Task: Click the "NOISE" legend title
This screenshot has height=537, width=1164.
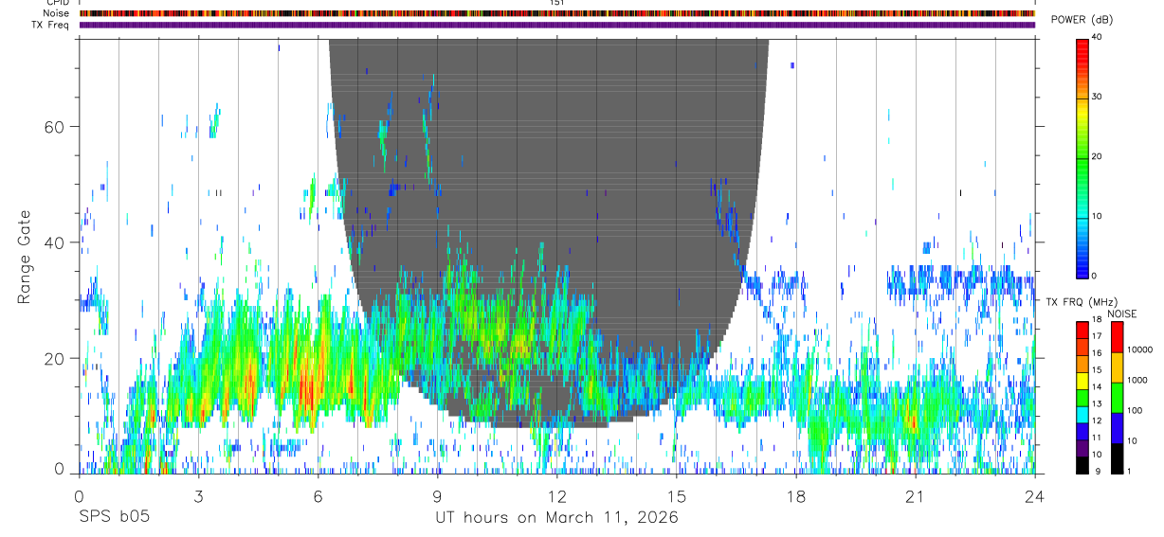Action: (1122, 313)
